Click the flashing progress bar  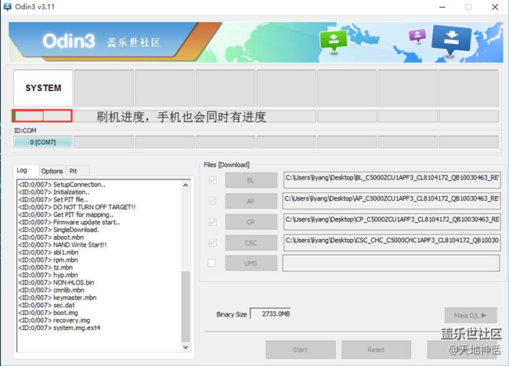(x=42, y=116)
